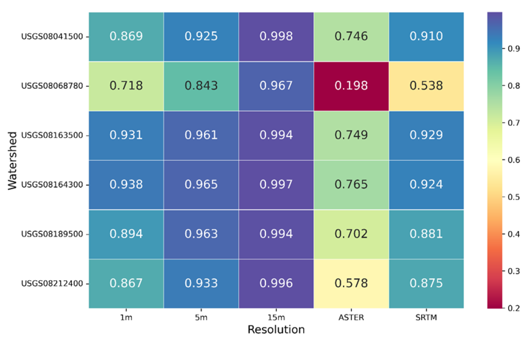
Task: Click the 0.9 colorbar tick label
Action: (x=514, y=49)
